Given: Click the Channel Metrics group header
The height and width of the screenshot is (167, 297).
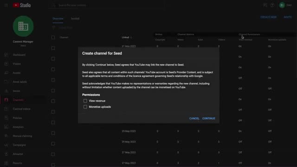Looking at the screenshot, I should [x=186, y=34].
